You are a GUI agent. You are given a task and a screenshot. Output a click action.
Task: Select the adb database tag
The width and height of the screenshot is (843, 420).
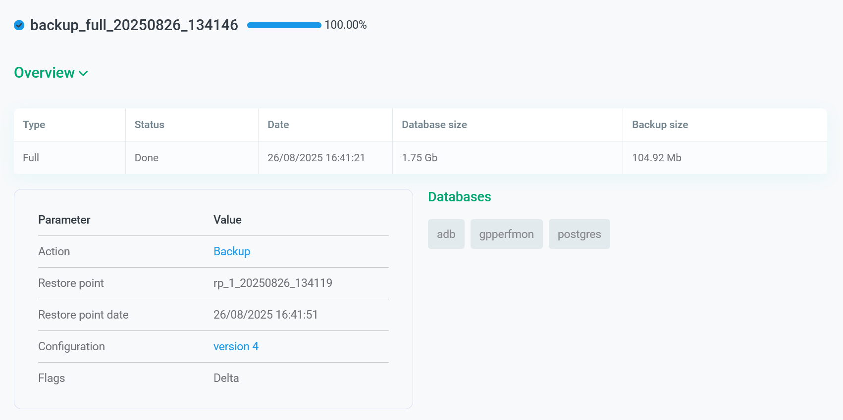click(446, 234)
